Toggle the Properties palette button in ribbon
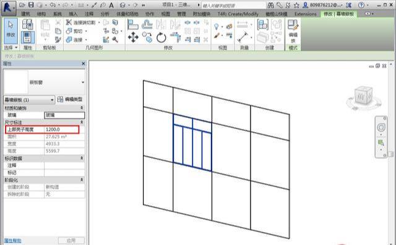The height and width of the screenshot is (245, 396). tap(27, 37)
